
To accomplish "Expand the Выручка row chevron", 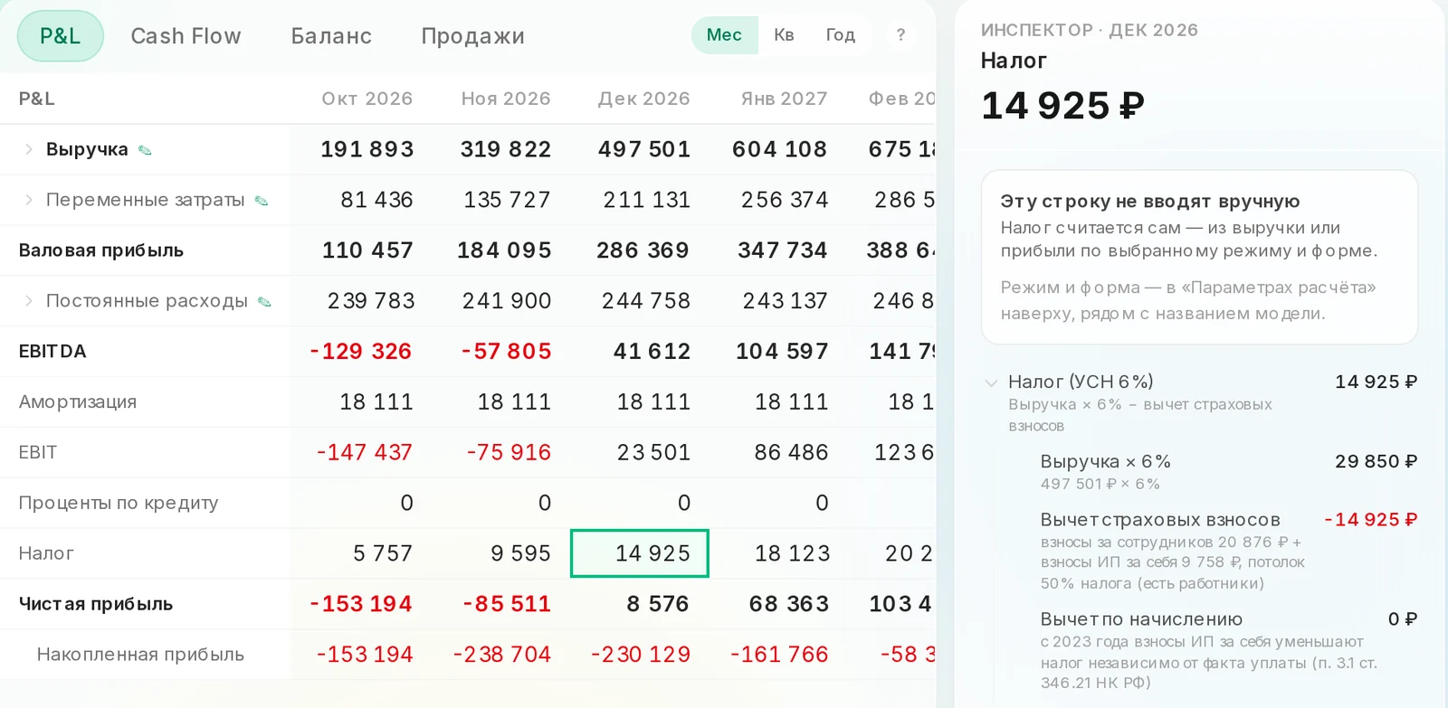I will pyautogui.click(x=29, y=149).
